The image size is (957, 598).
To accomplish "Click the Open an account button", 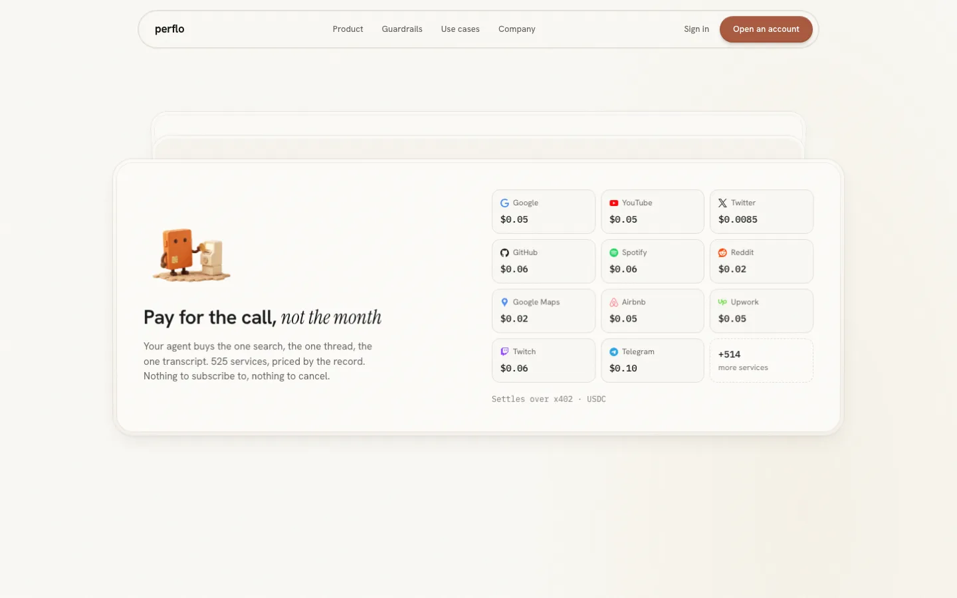I will pos(766,29).
